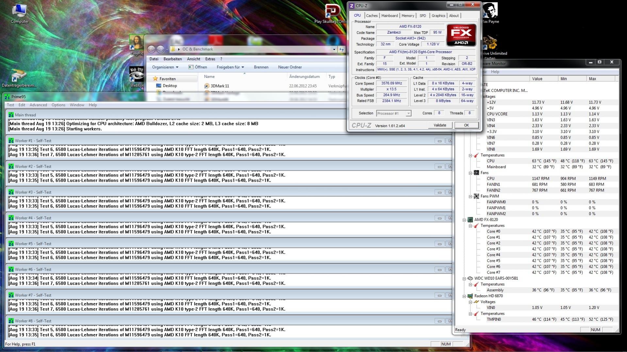Viewport: 627px width, 352px height.
Task: Click the Explorer forward navigation arrow
Action: point(160,49)
